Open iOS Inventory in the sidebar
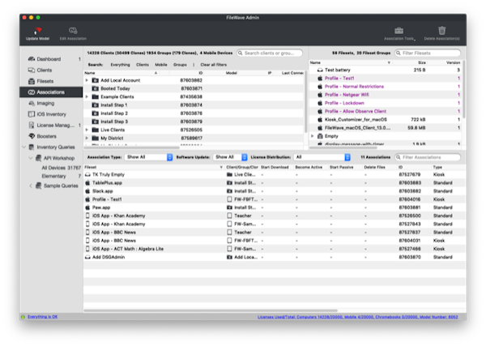486x346 pixels. click(x=52, y=114)
